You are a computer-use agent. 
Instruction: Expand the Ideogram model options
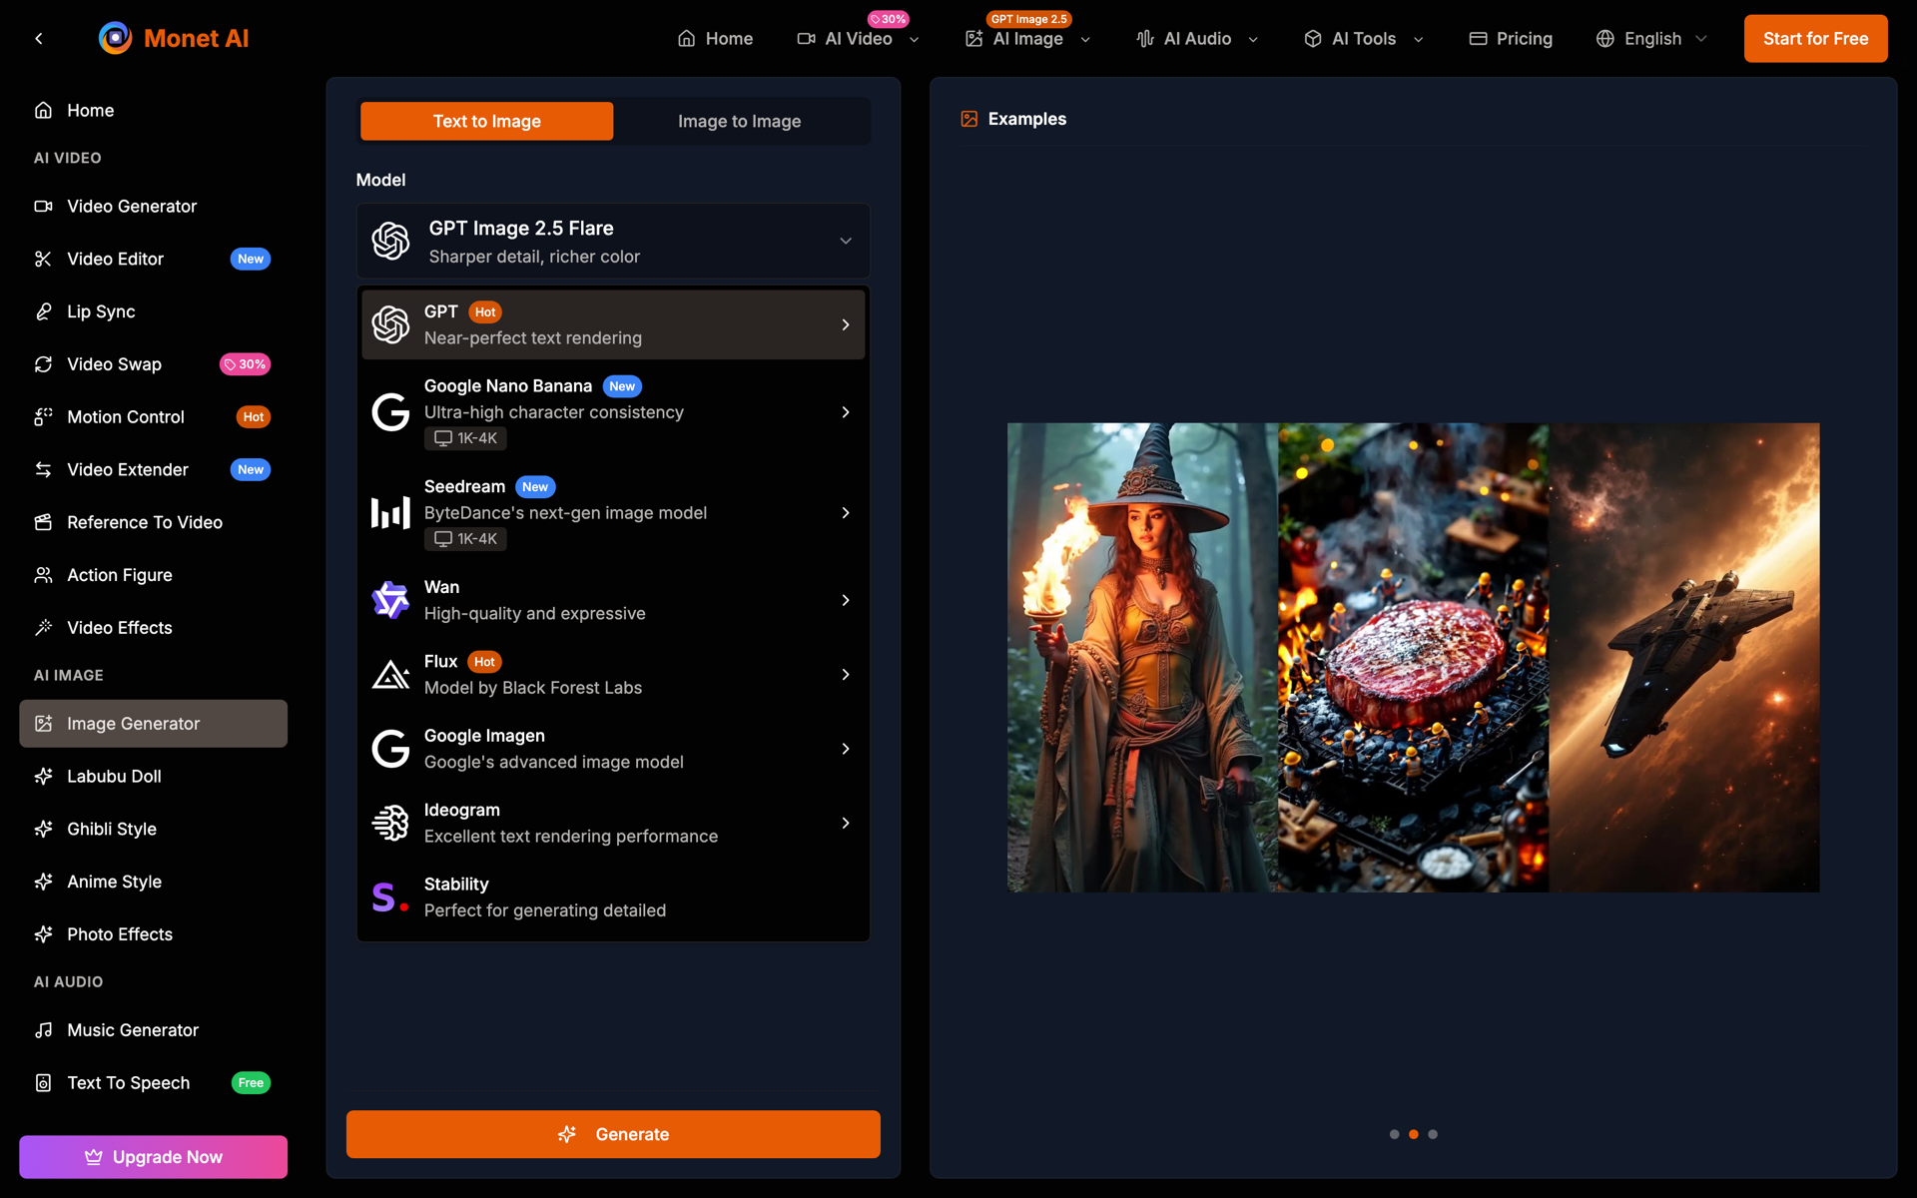click(x=613, y=824)
